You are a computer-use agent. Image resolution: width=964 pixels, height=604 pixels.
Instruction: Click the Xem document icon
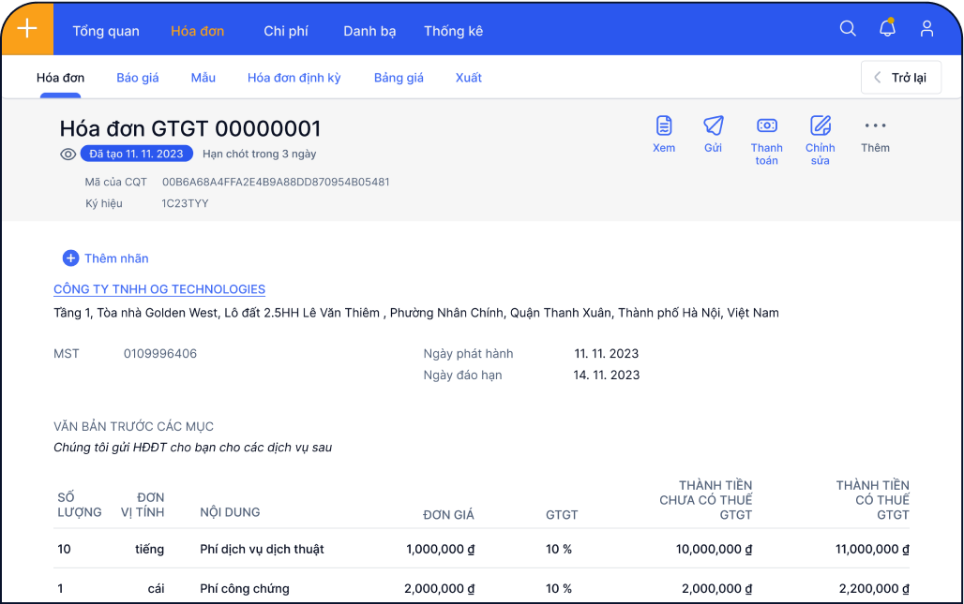(664, 126)
